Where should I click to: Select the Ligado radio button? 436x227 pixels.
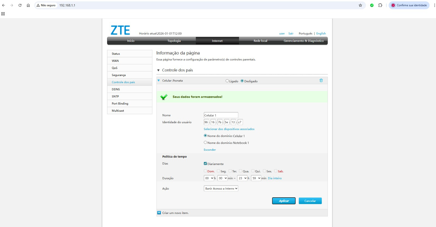227,81
